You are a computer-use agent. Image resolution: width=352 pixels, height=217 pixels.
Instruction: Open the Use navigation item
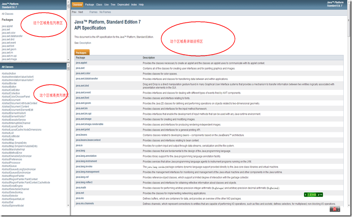(x=106, y=5)
